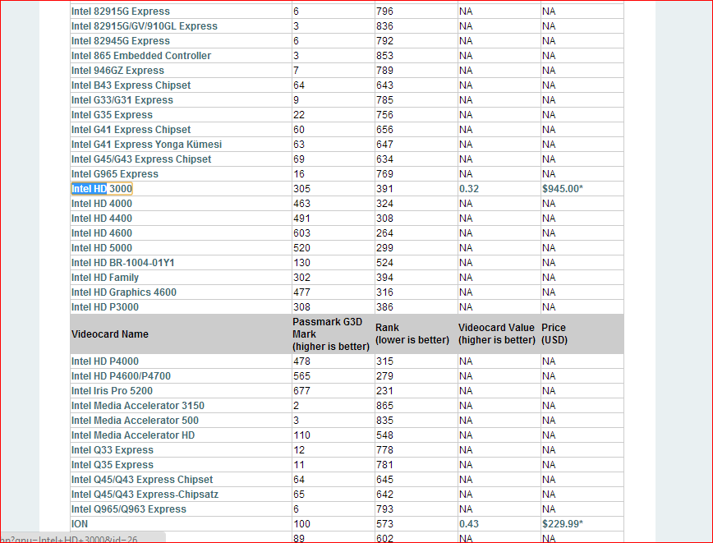The width and height of the screenshot is (713, 543).
Task: Click rank 548 in Media Accelerator HD row
Action: click(x=384, y=435)
